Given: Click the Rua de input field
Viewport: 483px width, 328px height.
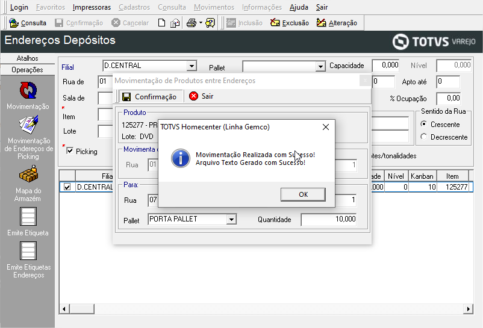Looking at the screenshot, I should [x=105, y=81].
